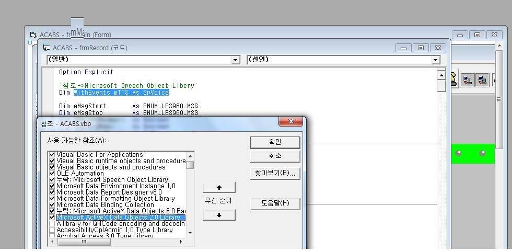
Task: Open the (일반) object dropdown
Action: [235, 60]
